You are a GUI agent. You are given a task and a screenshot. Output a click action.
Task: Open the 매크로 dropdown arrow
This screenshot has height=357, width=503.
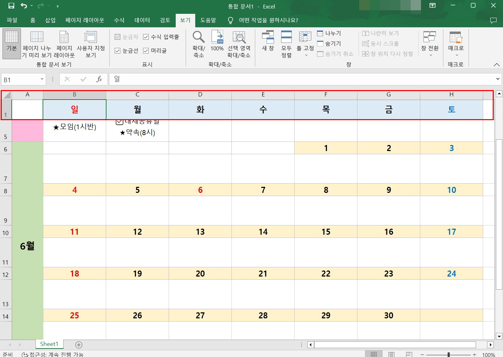pyautogui.click(x=456, y=55)
